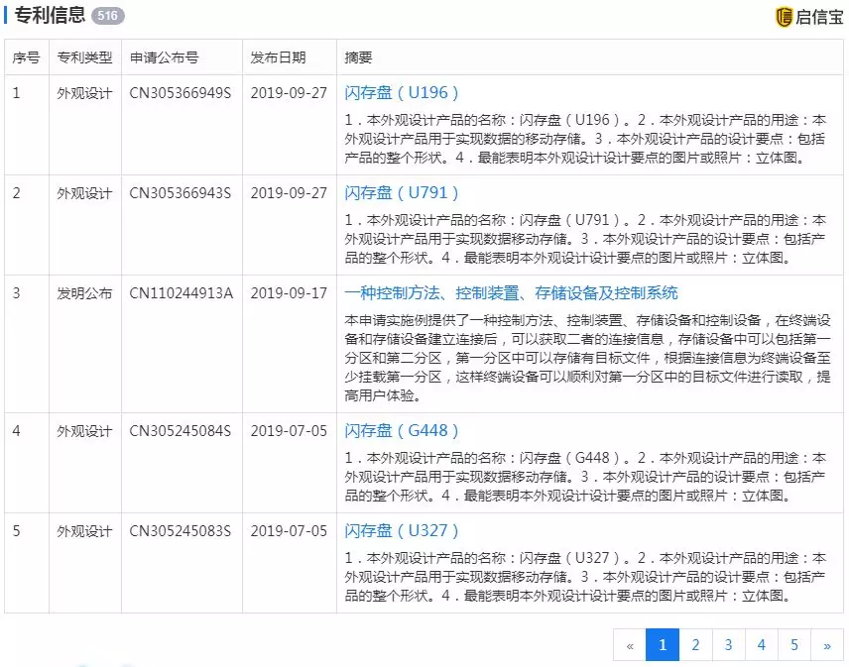Go to page 3 of the patent list

point(728,644)
